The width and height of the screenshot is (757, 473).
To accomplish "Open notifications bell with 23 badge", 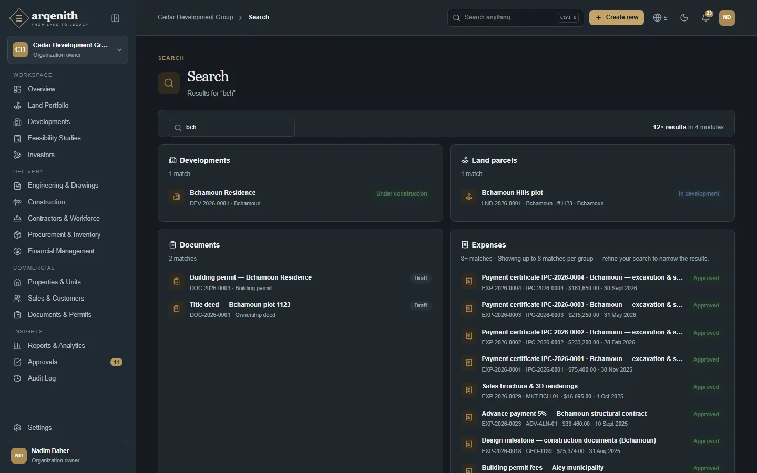I will click(x=706, y=18).
